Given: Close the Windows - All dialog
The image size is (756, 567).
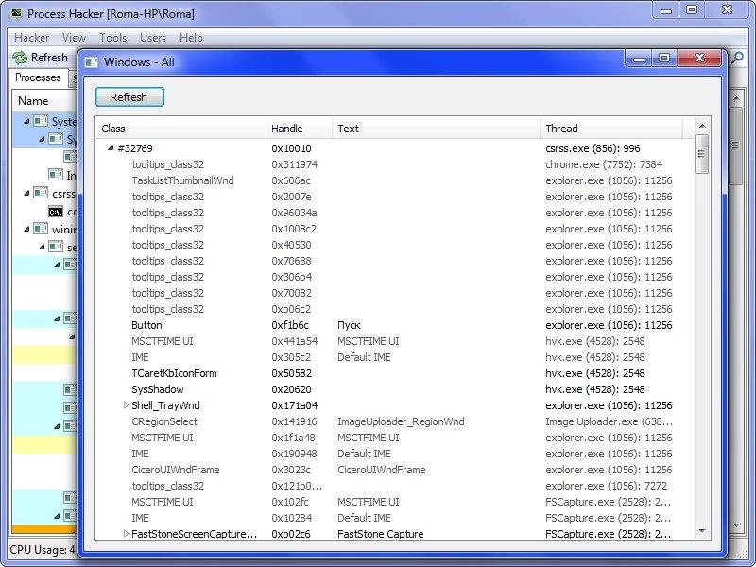Looking at the screenshot, I should pos(699,59).
